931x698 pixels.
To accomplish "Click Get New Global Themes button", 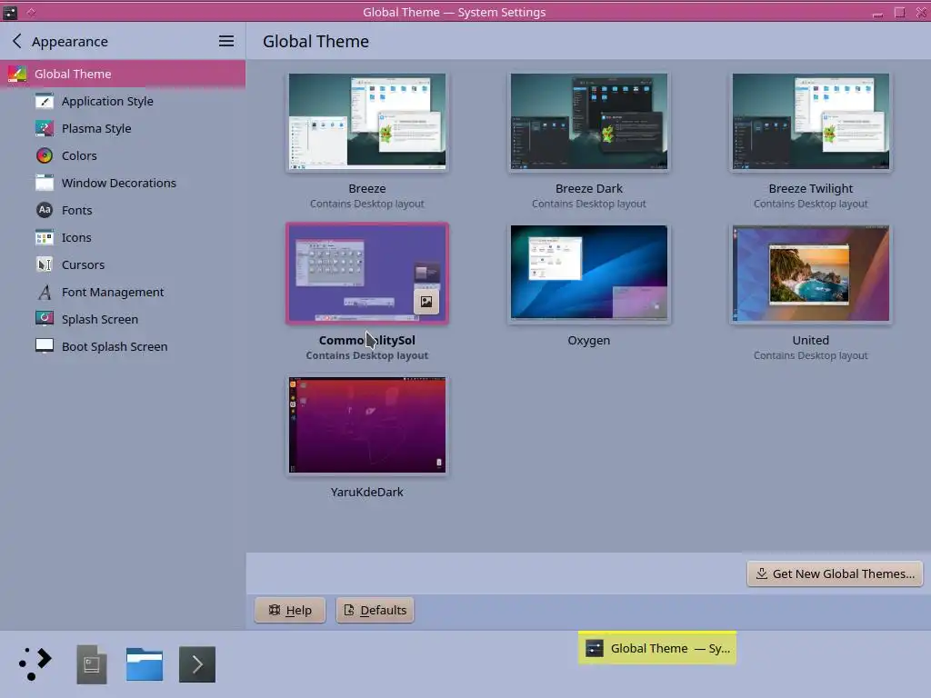I will 835,574.
